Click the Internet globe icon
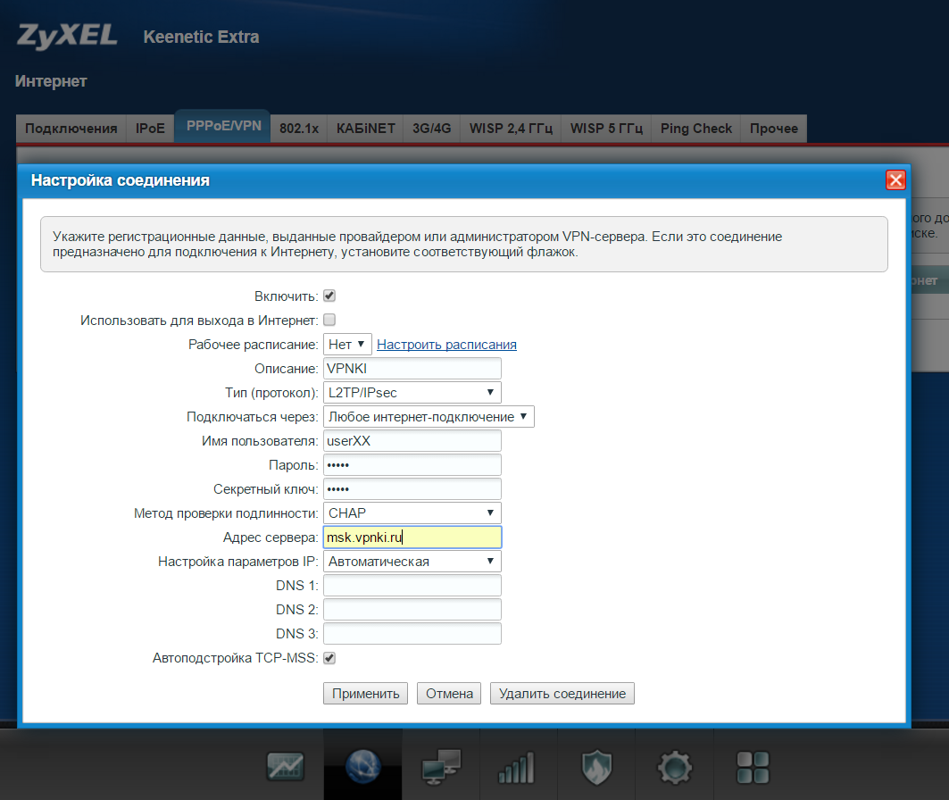The image size is (949, 800). coord(362,765)
